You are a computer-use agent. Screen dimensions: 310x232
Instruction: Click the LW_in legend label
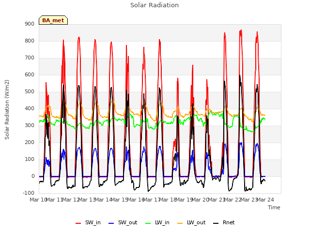click(x=162, y=222)
